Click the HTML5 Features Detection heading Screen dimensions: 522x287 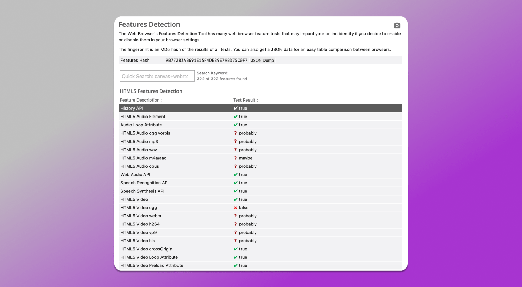point(151,91)
